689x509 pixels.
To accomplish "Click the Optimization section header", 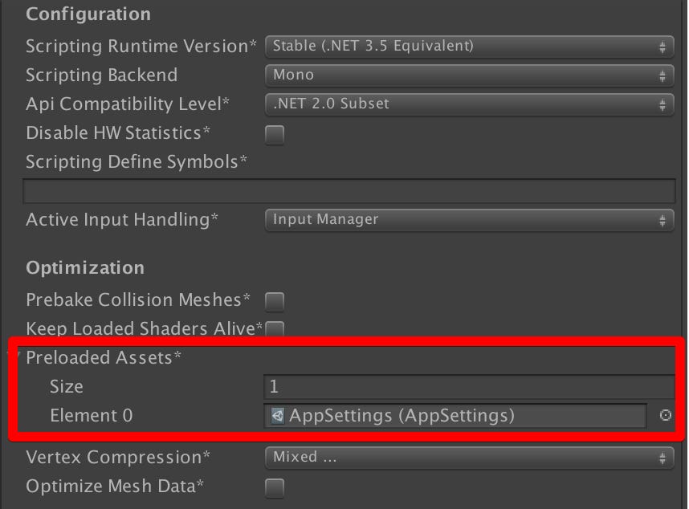I will 84,267.
